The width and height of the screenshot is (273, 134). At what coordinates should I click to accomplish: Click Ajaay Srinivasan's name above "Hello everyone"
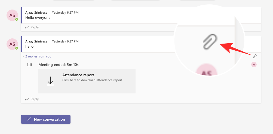(37, 13)
